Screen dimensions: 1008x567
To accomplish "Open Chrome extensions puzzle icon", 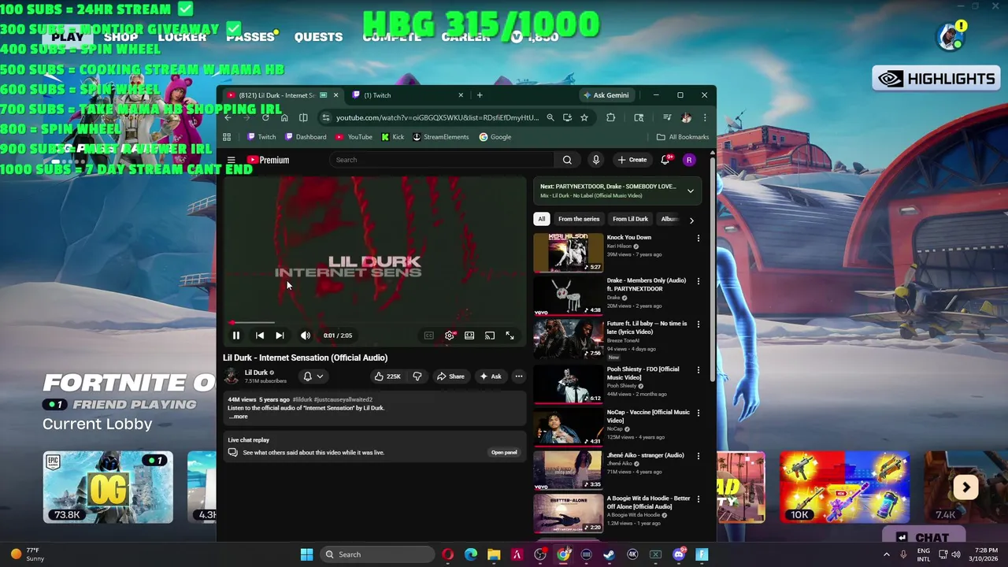I will [610, 117].
